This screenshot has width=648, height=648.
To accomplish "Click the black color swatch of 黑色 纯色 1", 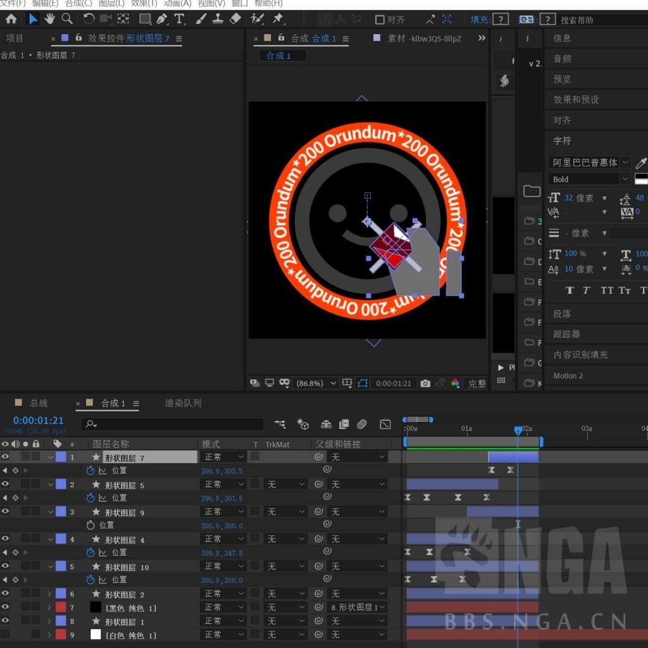I will [96, 607].
